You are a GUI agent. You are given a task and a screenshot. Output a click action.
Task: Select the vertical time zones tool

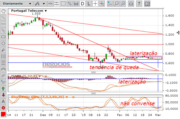[x=3, y=56]
